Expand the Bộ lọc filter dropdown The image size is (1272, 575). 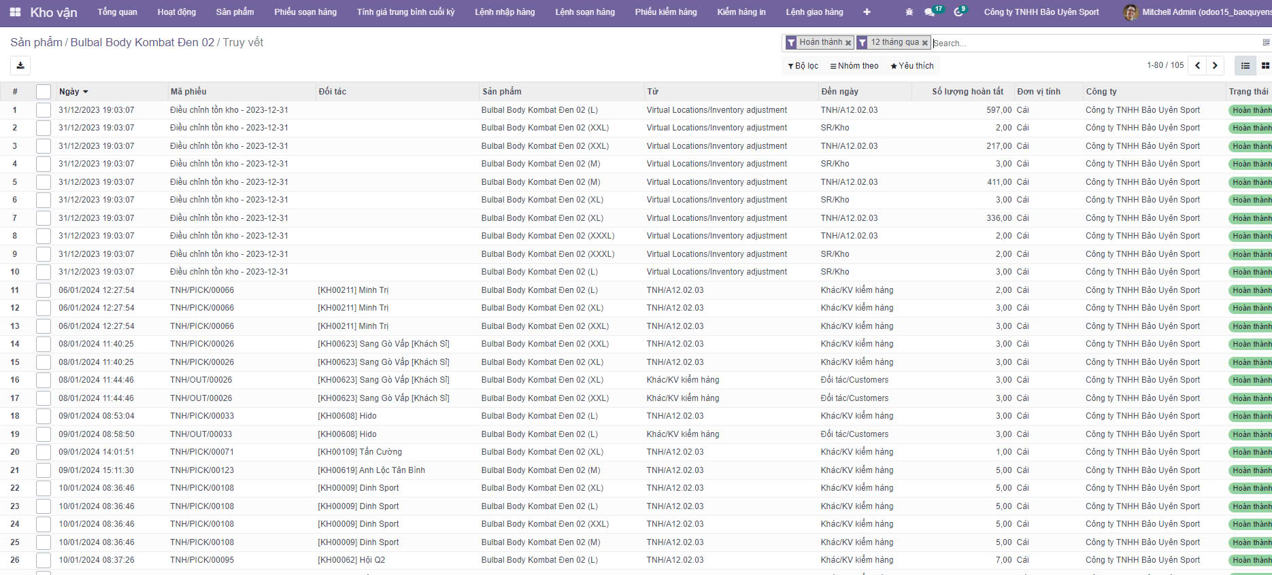point(803,66)
